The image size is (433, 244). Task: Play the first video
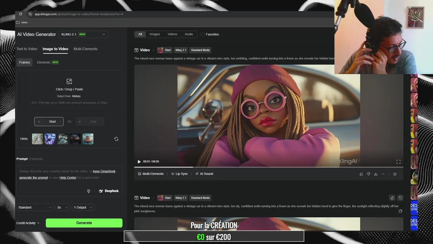tap(139, 162)
